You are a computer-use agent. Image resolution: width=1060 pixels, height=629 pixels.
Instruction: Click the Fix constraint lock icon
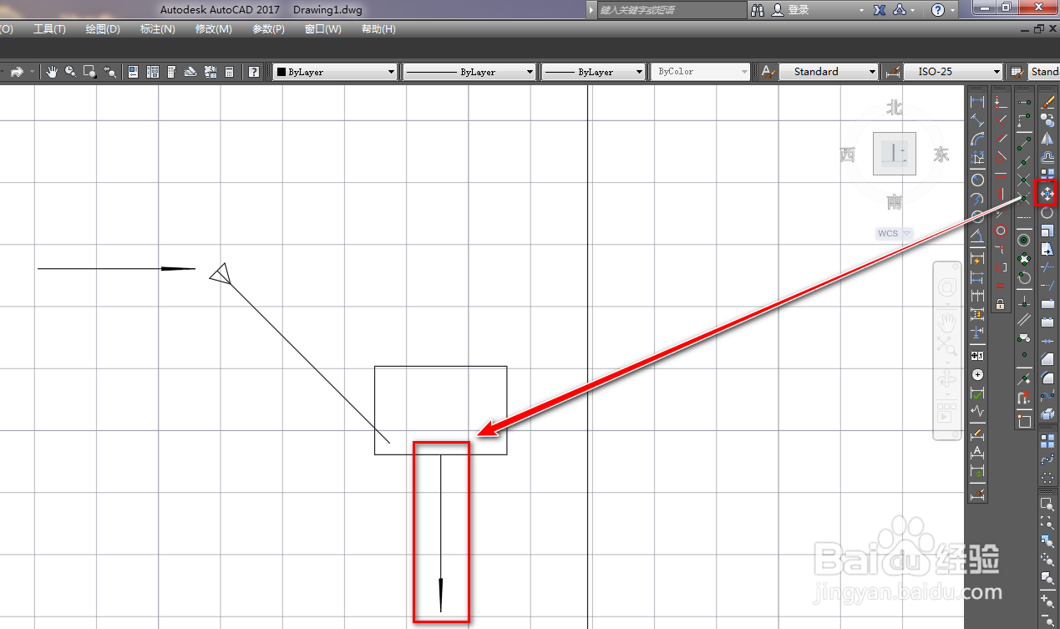click(x=1001, y=304)
